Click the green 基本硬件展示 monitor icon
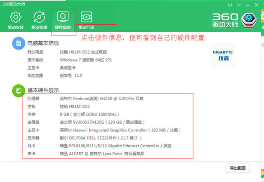 pos(19,91)
